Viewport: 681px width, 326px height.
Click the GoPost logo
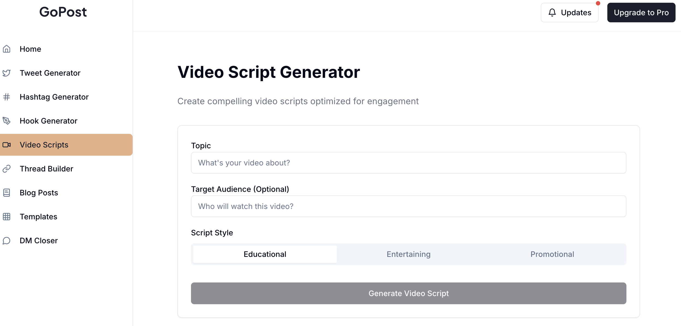(63, 12)
